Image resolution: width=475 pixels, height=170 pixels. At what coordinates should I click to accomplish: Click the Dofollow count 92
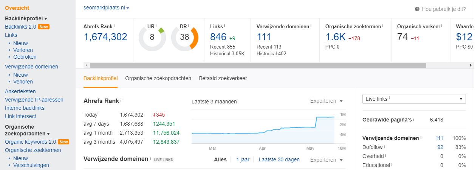(440, 147)
